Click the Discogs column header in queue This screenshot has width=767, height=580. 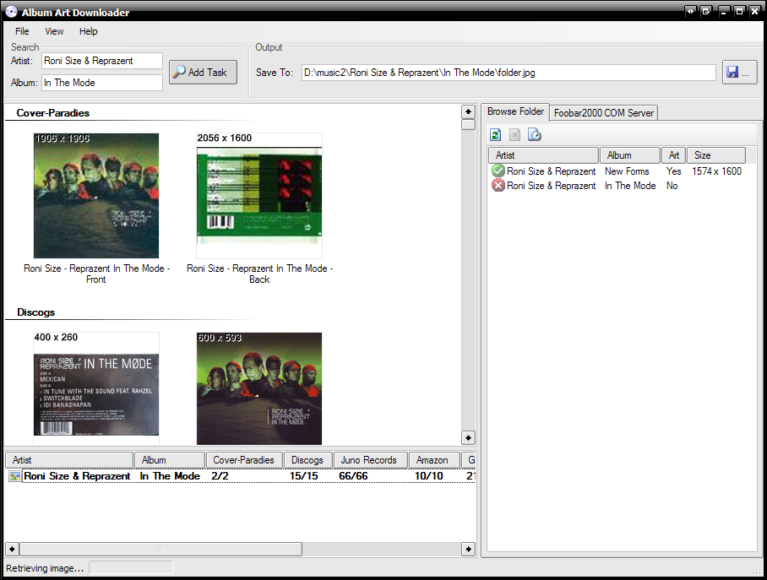point(307,460)
